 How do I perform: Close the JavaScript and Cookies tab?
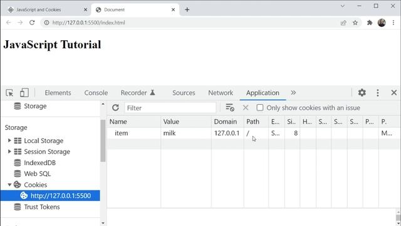pyautogui.click(x=85, y=10)
